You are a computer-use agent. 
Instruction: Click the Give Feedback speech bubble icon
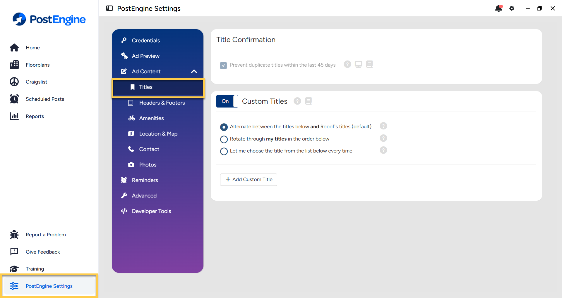pyautogui.click(x=14, y=252)
